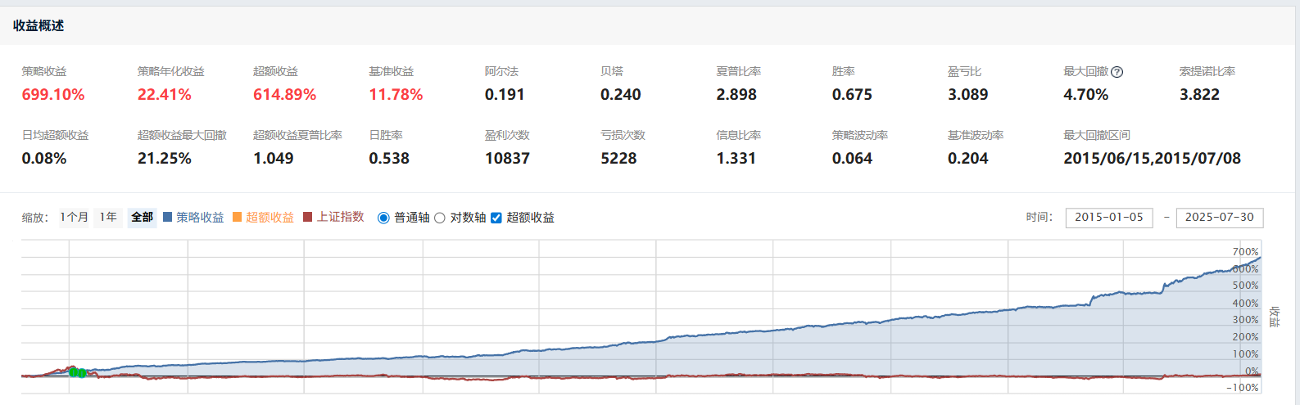Screen dimensions: 1300x405
Task: Toggle the 策略收益 legend label
Action: 200,218
